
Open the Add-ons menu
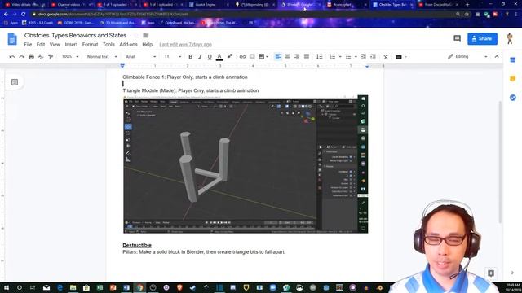pos(128,45)
